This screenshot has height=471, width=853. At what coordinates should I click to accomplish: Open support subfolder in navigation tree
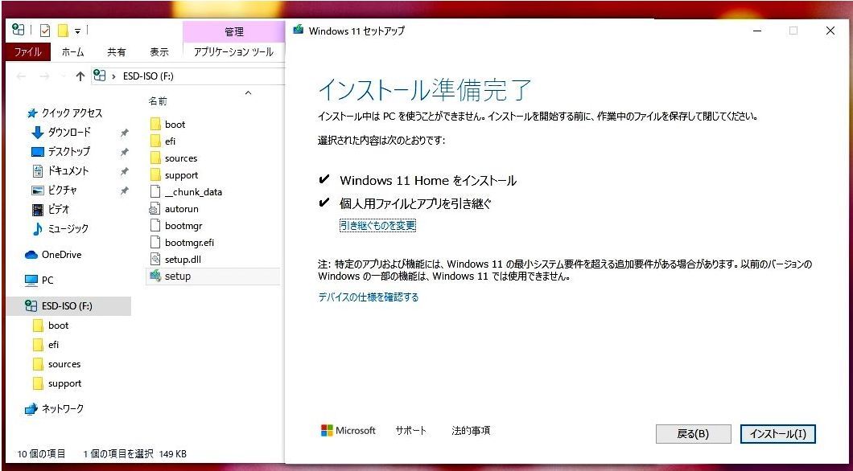(x=57, y=383)
